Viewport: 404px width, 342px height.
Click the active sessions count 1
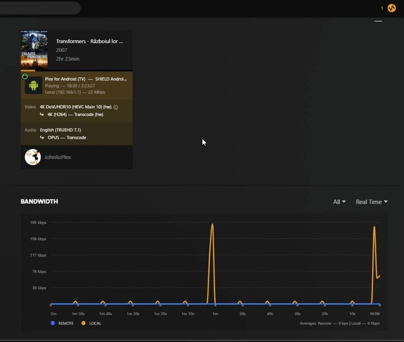click(x=382, y=8)
